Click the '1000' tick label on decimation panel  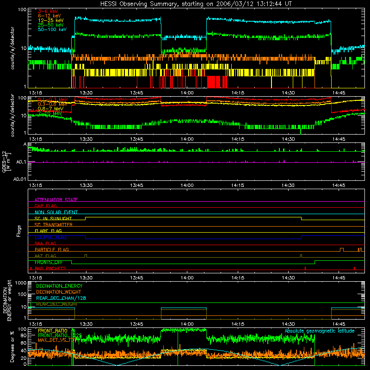(21, 283)
